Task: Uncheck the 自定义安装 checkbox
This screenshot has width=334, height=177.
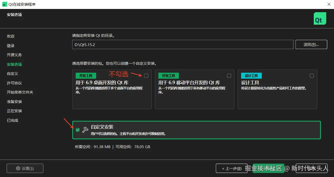Action: (78, 130)
